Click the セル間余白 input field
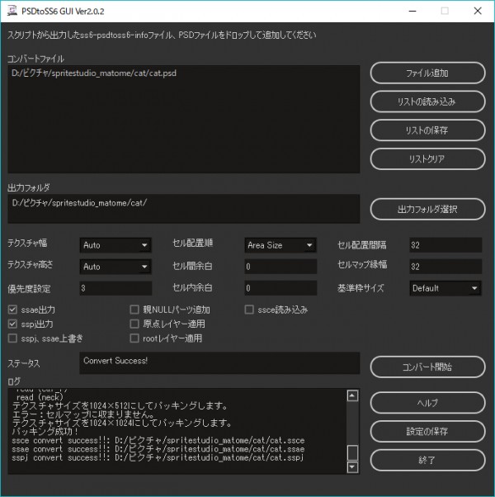Viewport: 495px width, 497px height. coord(280,267)
